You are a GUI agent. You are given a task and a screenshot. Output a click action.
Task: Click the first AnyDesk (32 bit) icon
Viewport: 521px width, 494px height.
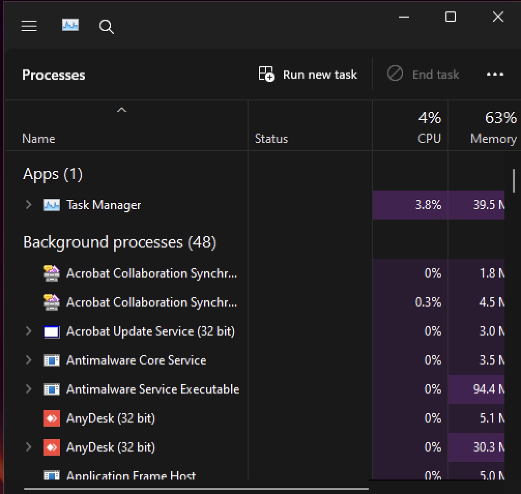coord(51,418)
